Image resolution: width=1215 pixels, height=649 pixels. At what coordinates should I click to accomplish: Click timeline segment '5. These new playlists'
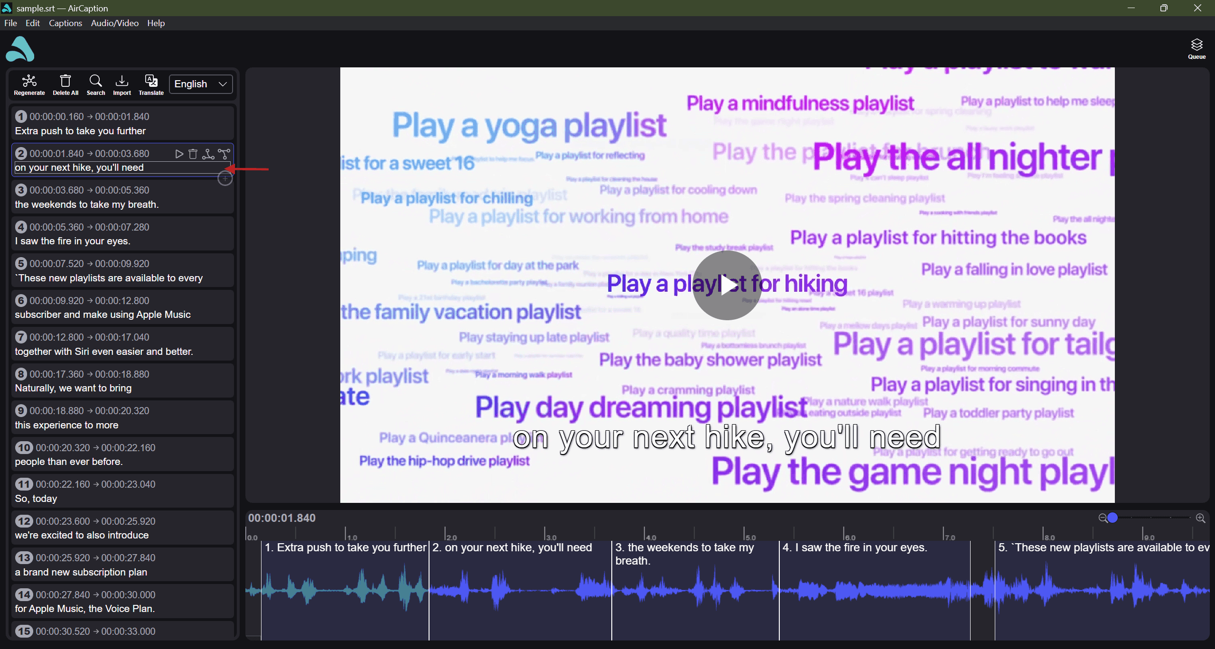(x=1102, y=590)
